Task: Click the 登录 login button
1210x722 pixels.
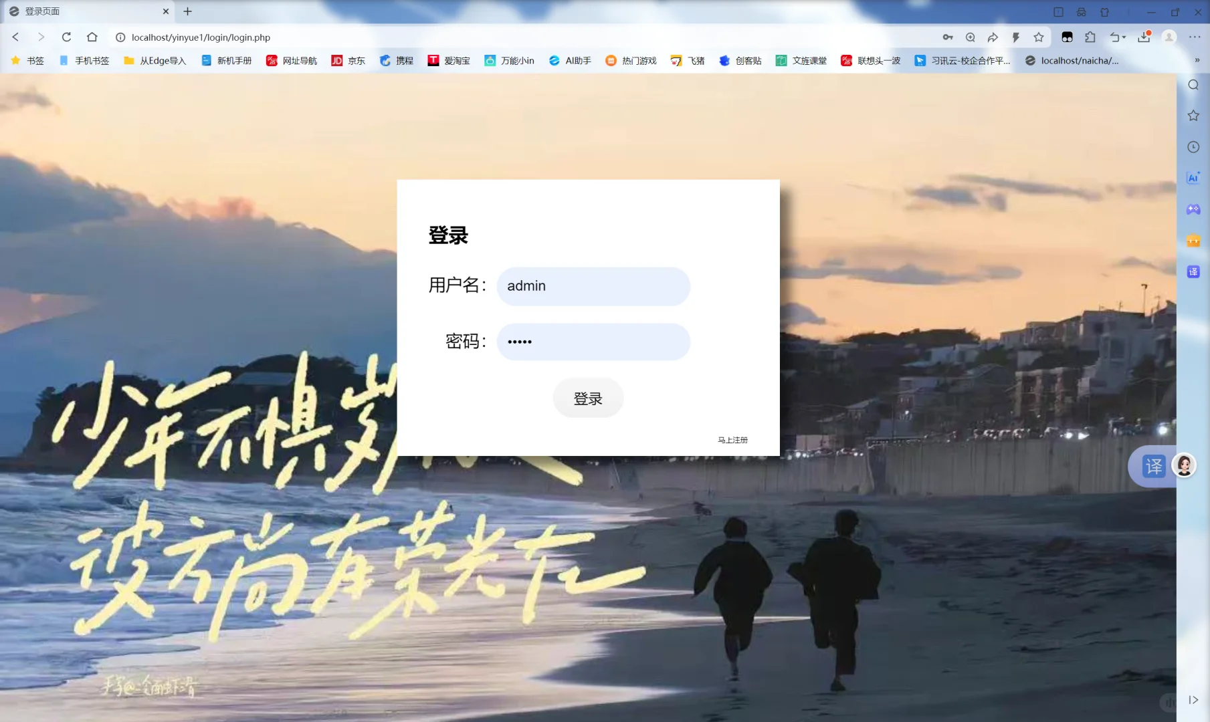Action: [x=588, y=397]
